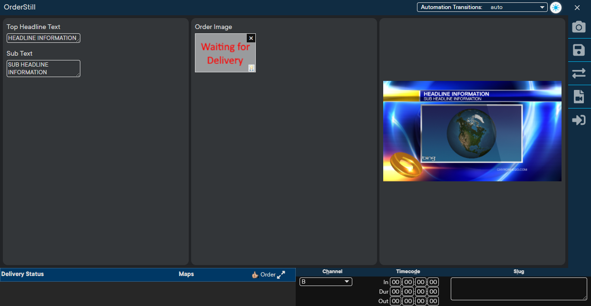Toggle the light theme sun button
The image size is (591, 306).
[555, 8]
